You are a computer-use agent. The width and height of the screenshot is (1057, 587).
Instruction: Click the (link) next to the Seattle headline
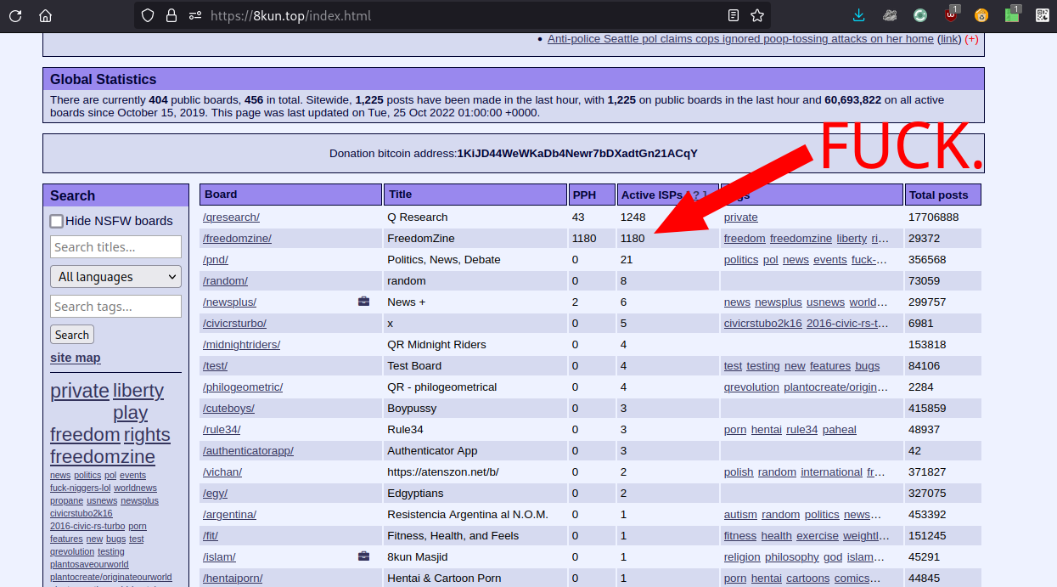[x=949, y=39]
